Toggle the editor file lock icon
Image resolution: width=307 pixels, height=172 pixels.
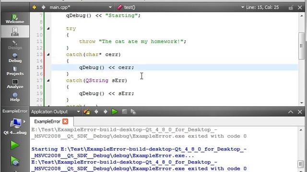coord(291,8)
